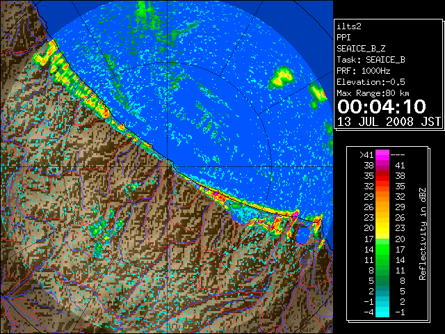Image resolution: width=445 pixels, height=334 pixels.
Task: Click the "-4" legend label
Action: click(369, 312)
